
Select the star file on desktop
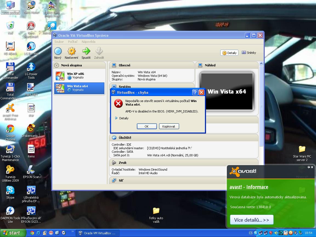tap(31, 110)
